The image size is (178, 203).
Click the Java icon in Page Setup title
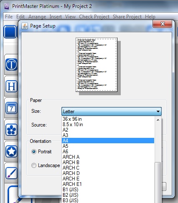[25, 26]
